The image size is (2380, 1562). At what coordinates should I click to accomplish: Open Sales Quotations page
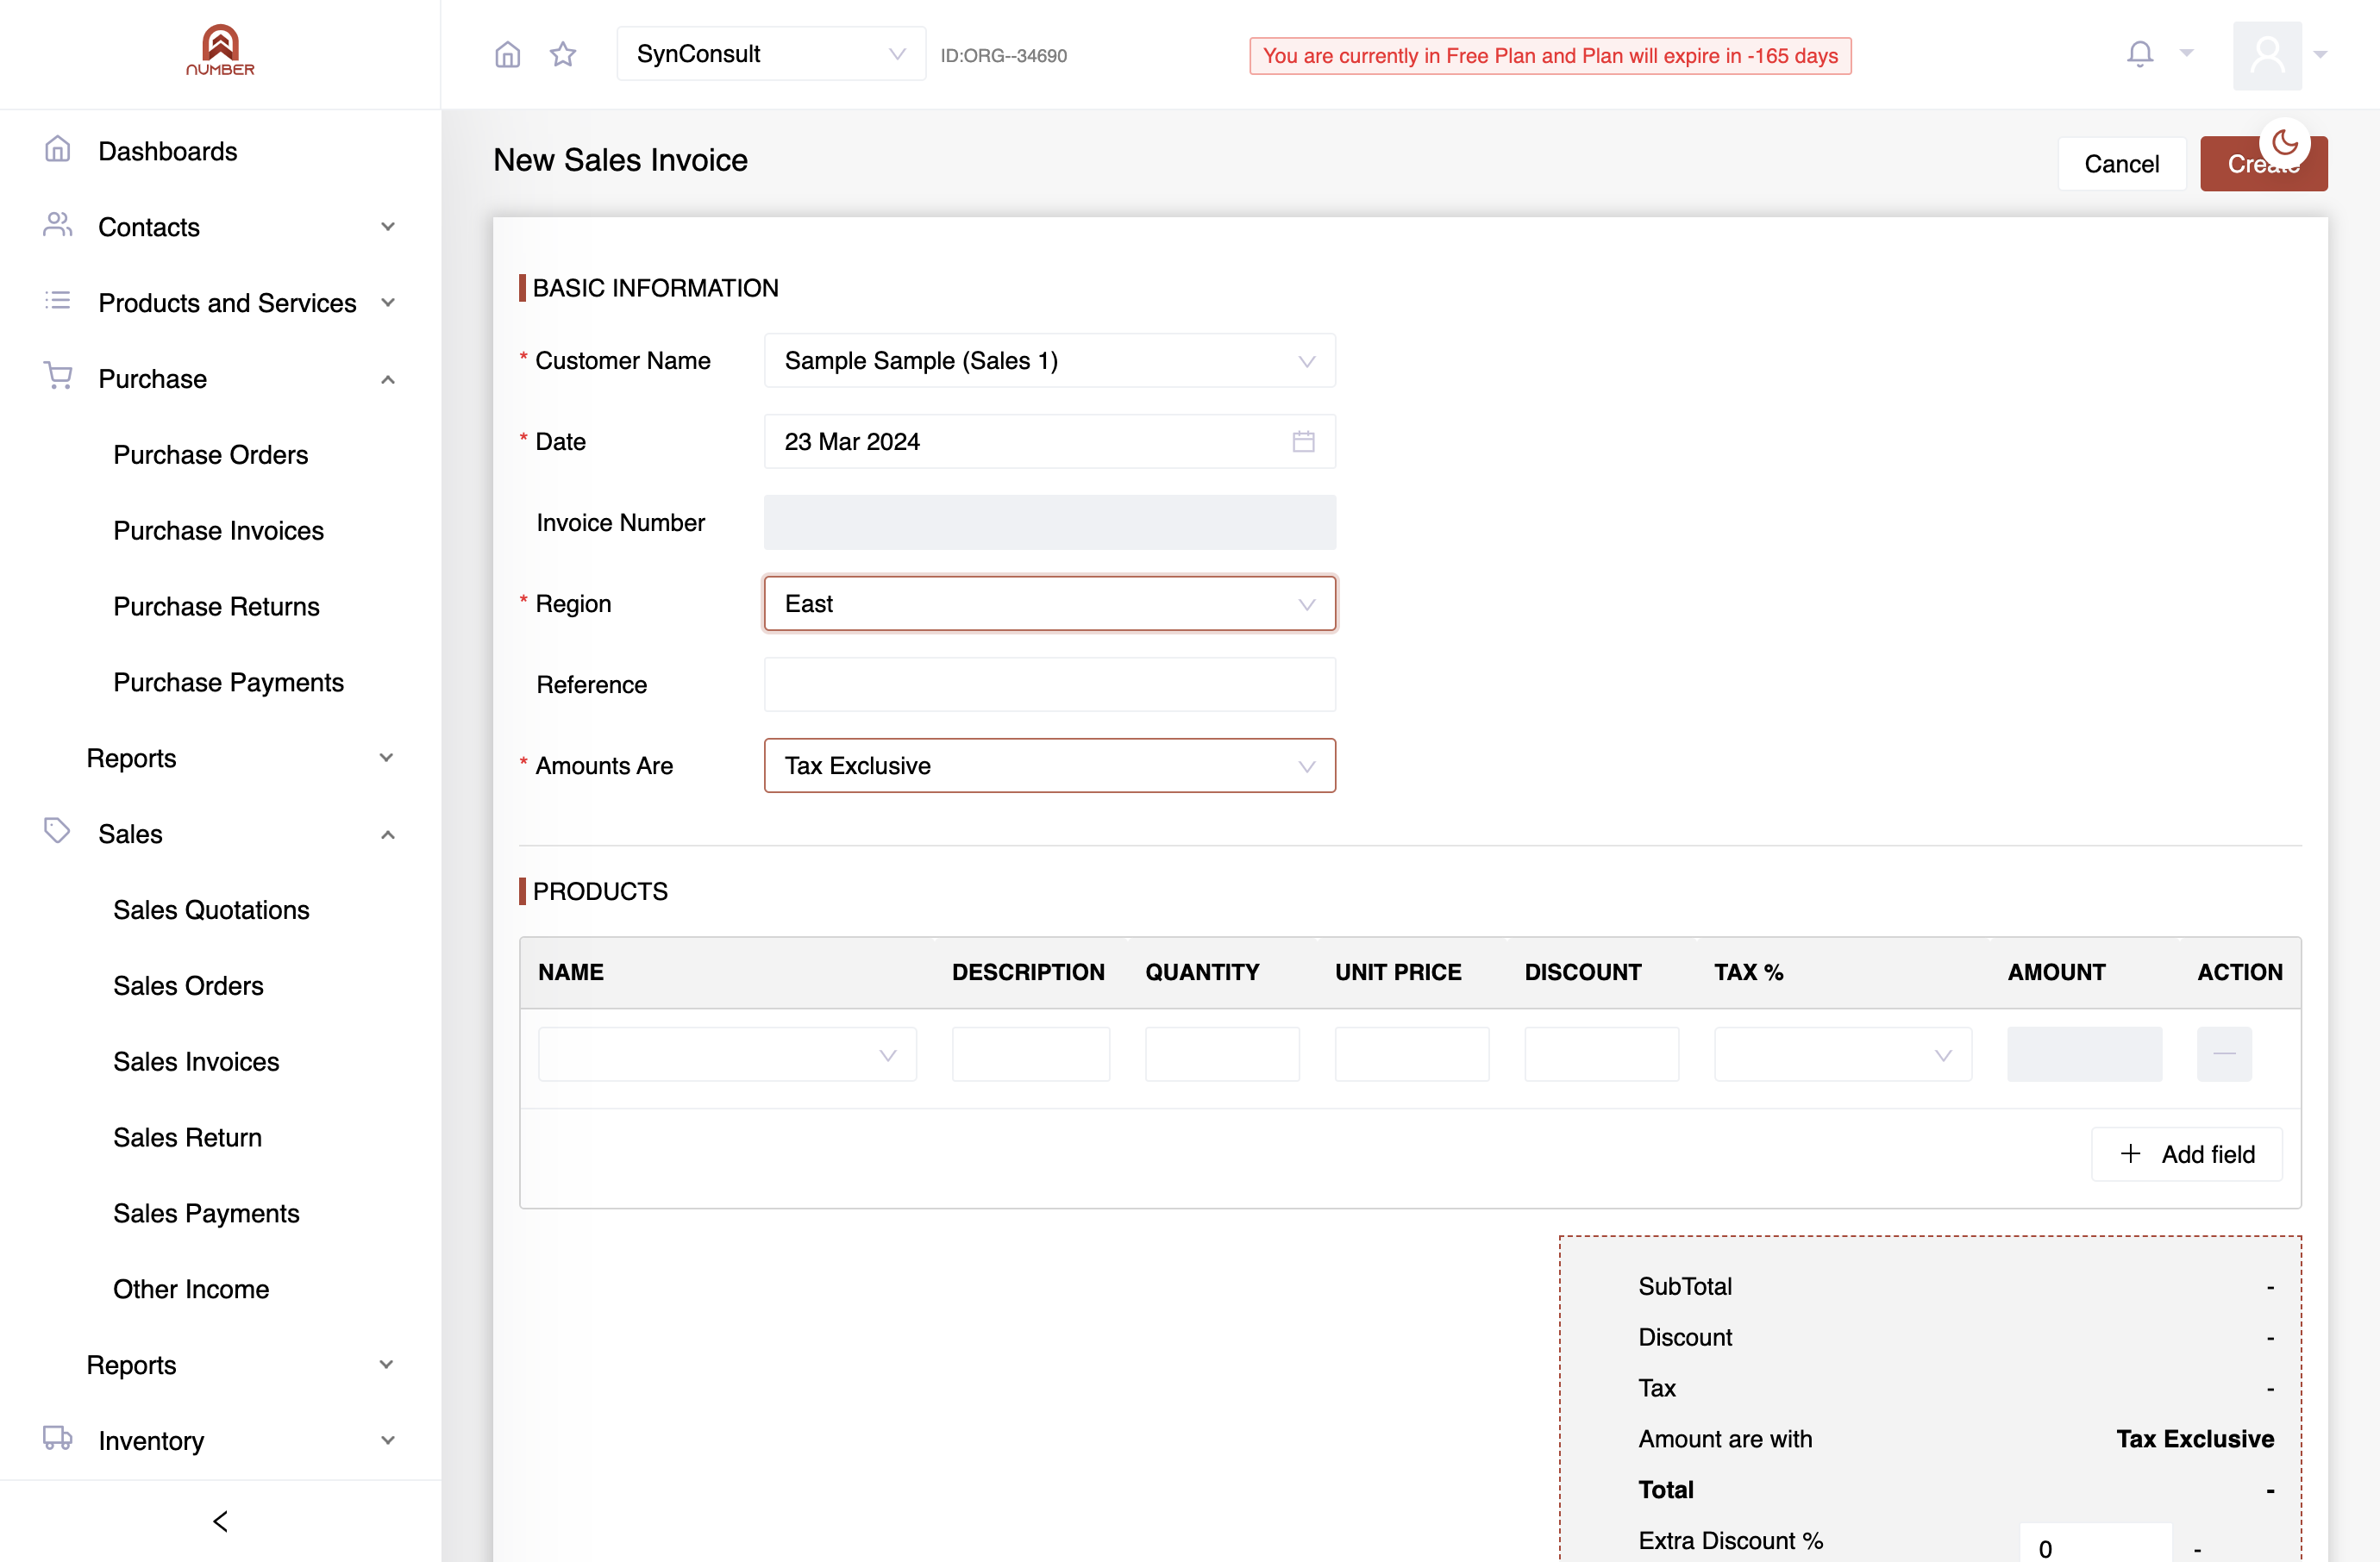[x=211, y=909]
